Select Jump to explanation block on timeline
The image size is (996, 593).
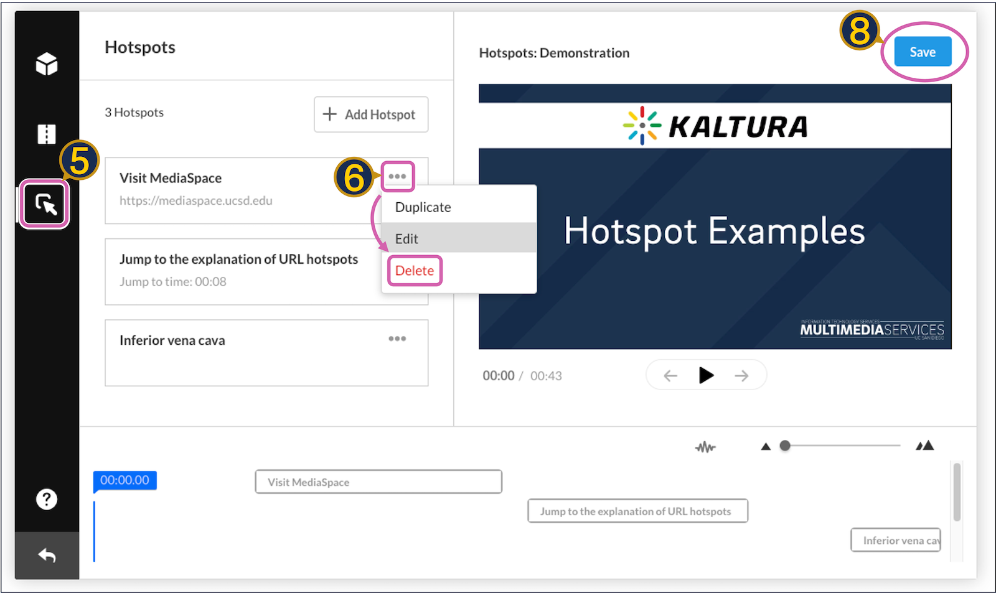[637, 511]
